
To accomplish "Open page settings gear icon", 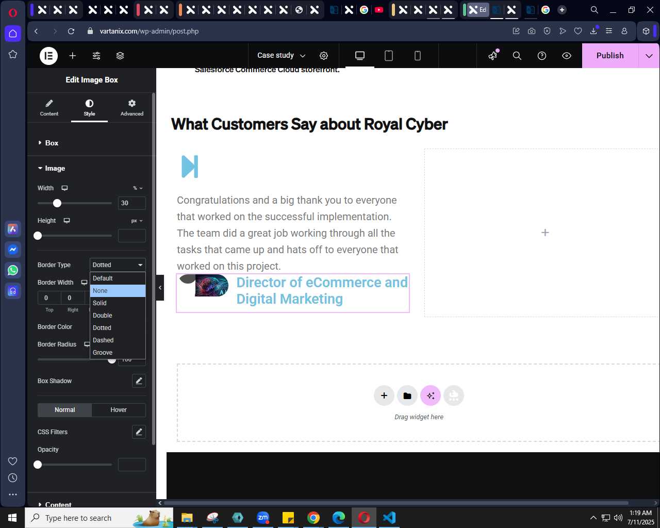I will [324, 56].
